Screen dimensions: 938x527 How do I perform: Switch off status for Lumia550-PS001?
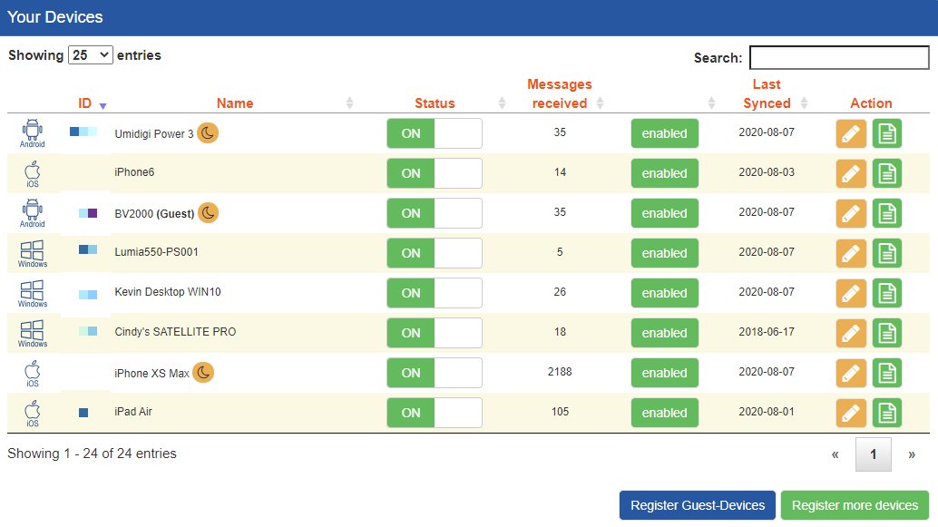[x=434, y=253]
